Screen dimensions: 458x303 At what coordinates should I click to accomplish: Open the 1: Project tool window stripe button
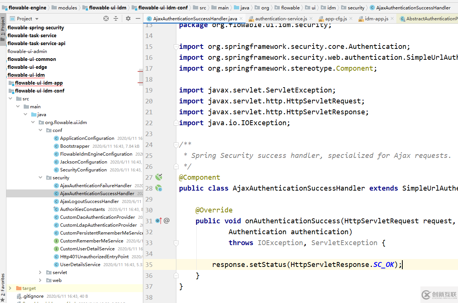pyautogui.click(x=3, y=26)
